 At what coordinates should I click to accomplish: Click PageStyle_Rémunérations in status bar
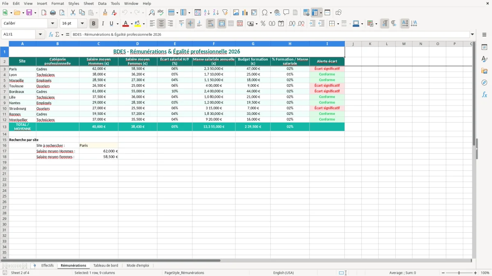(184, 273)
